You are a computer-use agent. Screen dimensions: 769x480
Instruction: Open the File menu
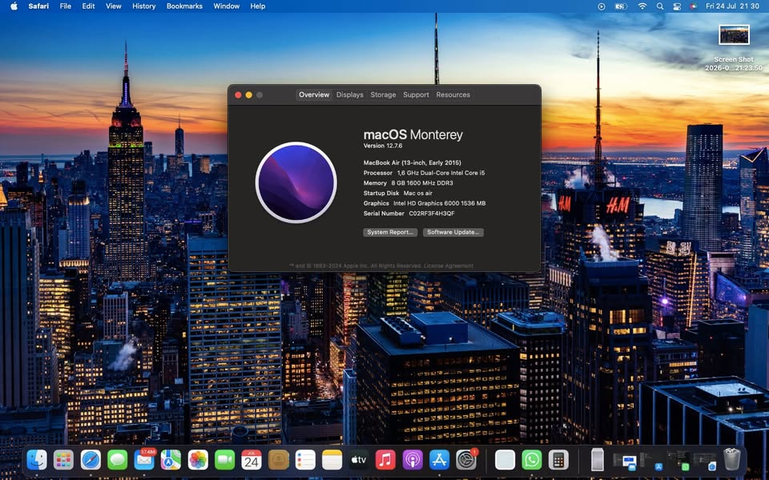[65, 6]
